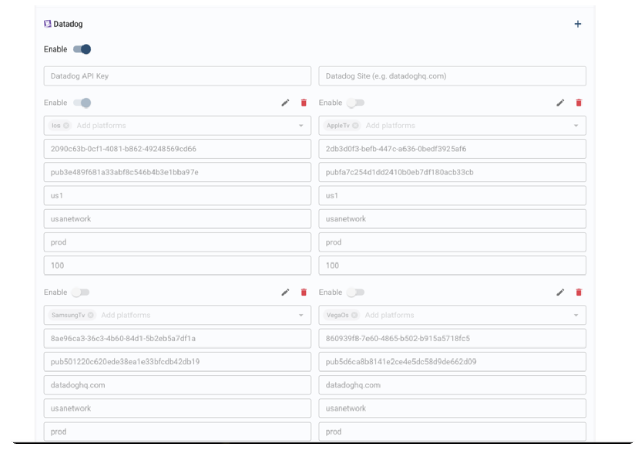Image resolution: width=641 pixels, height=455 pixels.
Task: Toggle Enable switch for AppleTv config
Action: coord(355,103)
